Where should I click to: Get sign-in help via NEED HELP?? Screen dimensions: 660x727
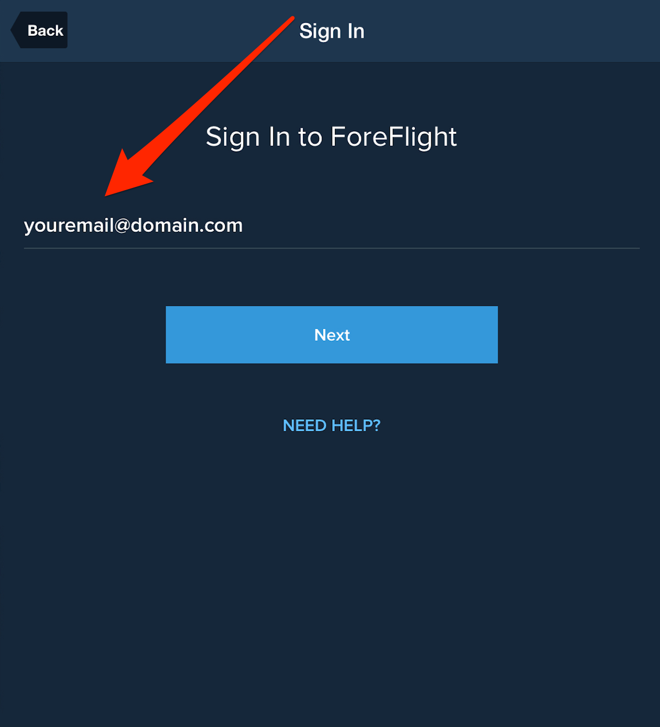332,425
